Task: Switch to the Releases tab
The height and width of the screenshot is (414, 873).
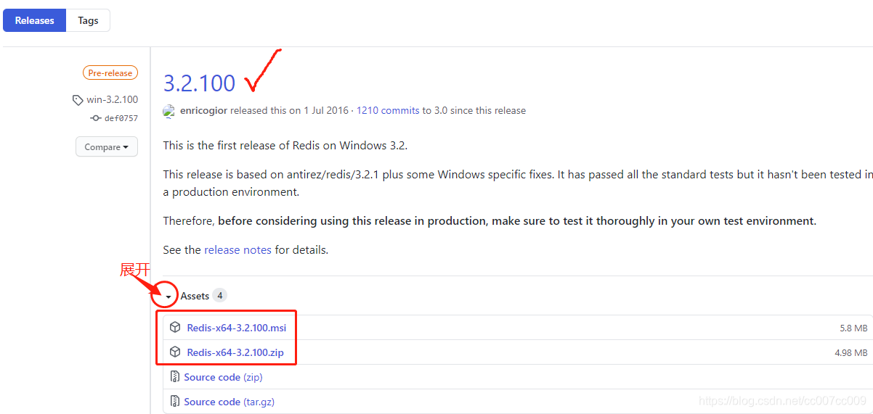Action: click(34, 20)
